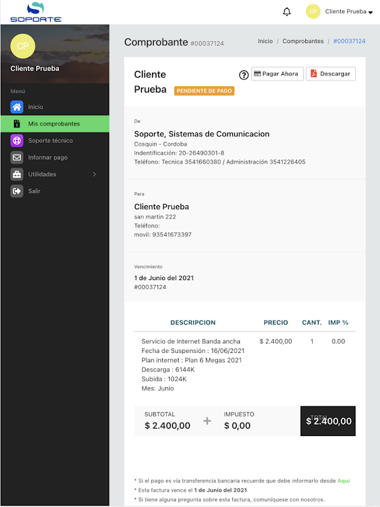Click the notification bell icon
380x507 pixels.
pyautogui.click(x=287, y=11)
